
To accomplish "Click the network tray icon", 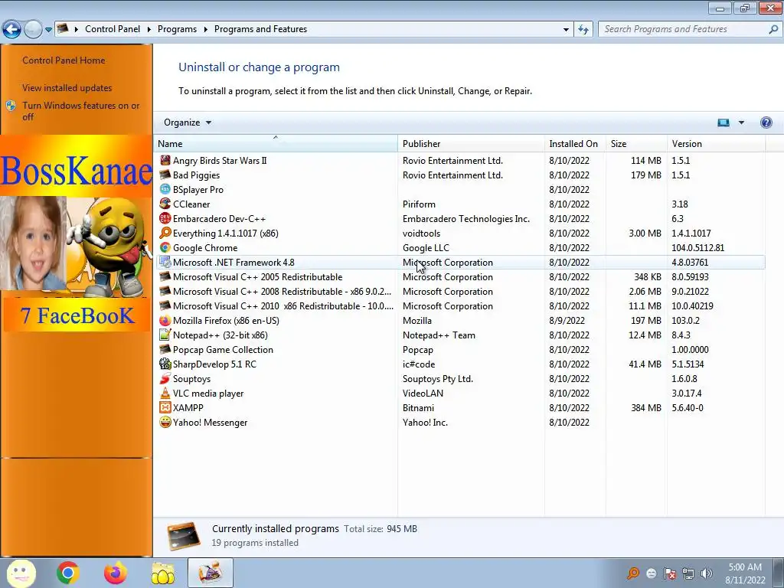I will point(688,573).
